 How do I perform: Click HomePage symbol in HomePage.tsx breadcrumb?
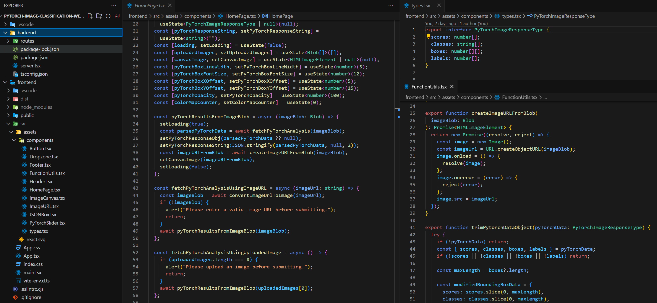pyautogui.click(x=281, y=16)
